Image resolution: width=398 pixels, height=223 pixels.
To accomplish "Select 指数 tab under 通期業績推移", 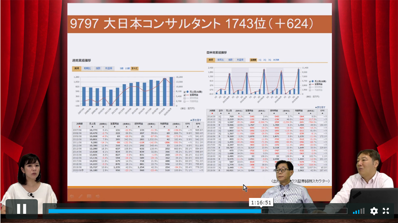I will tap(98, 69).
